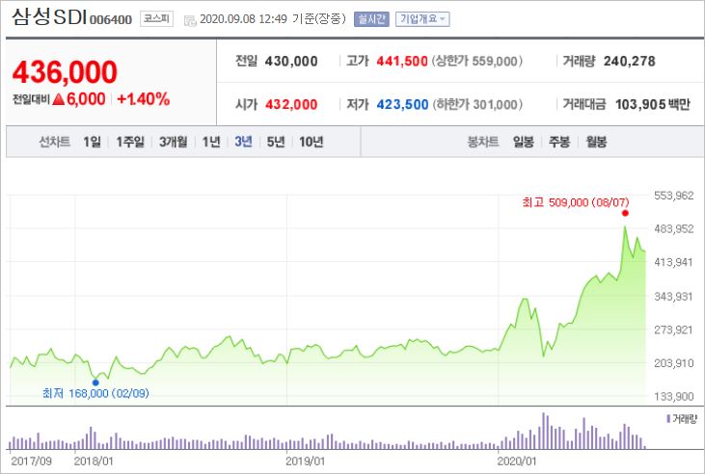The image size is (705, 474).
Task: Click the 6,000 price change value
Action: 86,99
